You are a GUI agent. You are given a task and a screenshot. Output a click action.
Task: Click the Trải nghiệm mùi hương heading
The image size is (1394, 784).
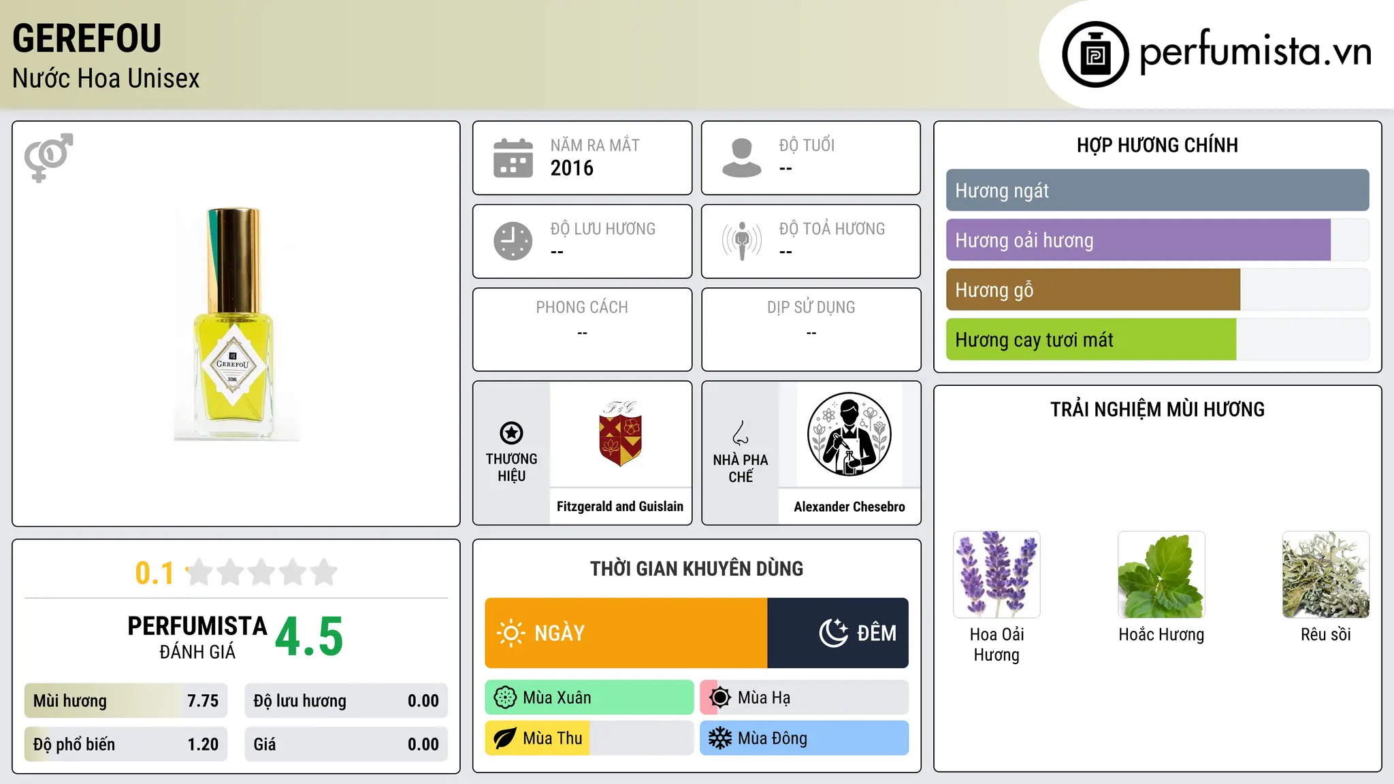click(1157, 409)
